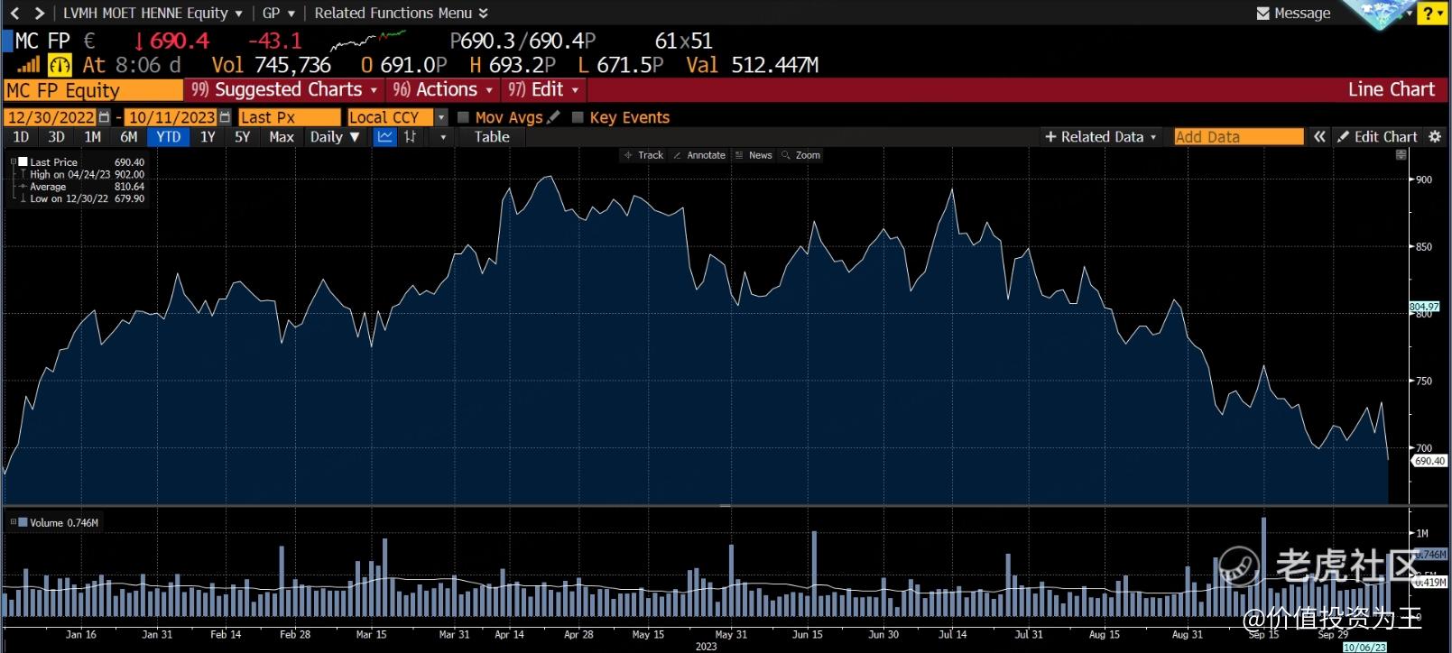1452x653 pixels.
Task: Enable the Key Events checkbox
Action: [x=578, y=117]
